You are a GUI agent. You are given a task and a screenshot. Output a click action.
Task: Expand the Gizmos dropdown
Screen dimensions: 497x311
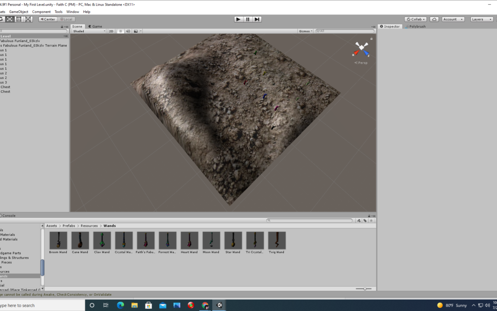305,31
